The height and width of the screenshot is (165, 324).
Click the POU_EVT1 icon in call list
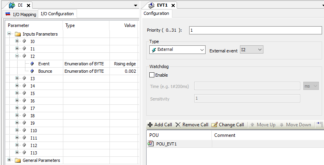151,143
